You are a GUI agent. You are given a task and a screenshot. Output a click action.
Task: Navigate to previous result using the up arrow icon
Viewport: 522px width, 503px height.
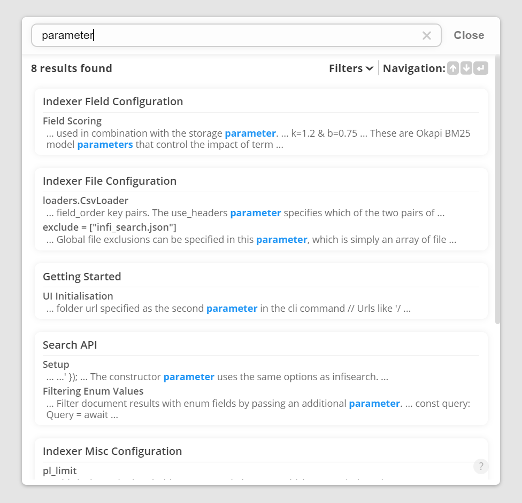click(x=452, y=68)
